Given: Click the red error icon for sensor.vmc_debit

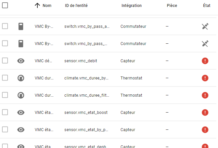Looking at the screenshot, I should pos(205,61).
